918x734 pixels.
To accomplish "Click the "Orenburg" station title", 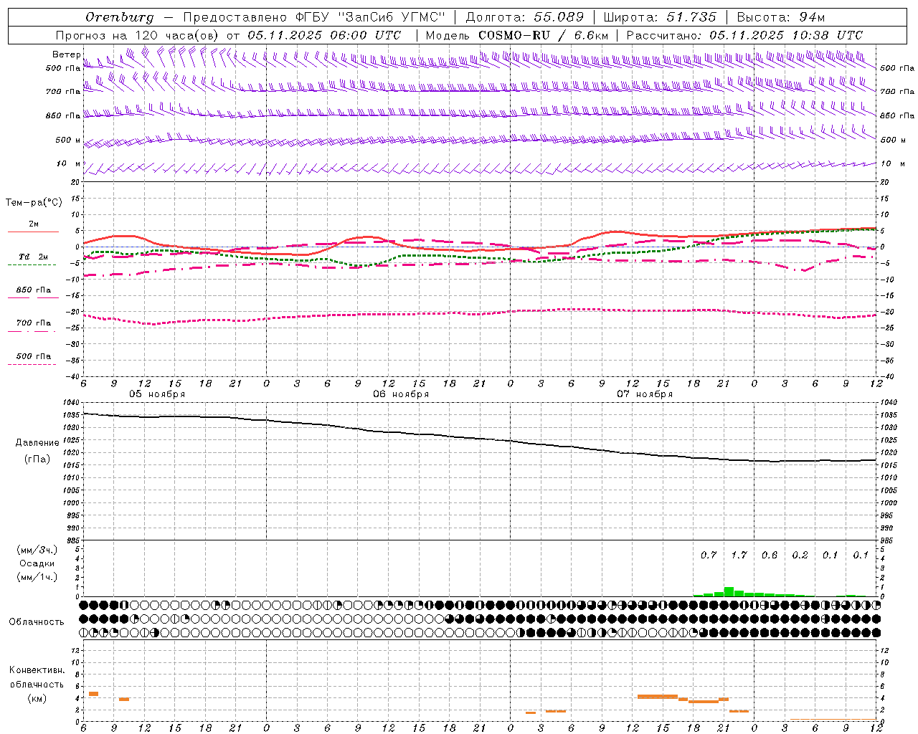I will tap(119, 17).
